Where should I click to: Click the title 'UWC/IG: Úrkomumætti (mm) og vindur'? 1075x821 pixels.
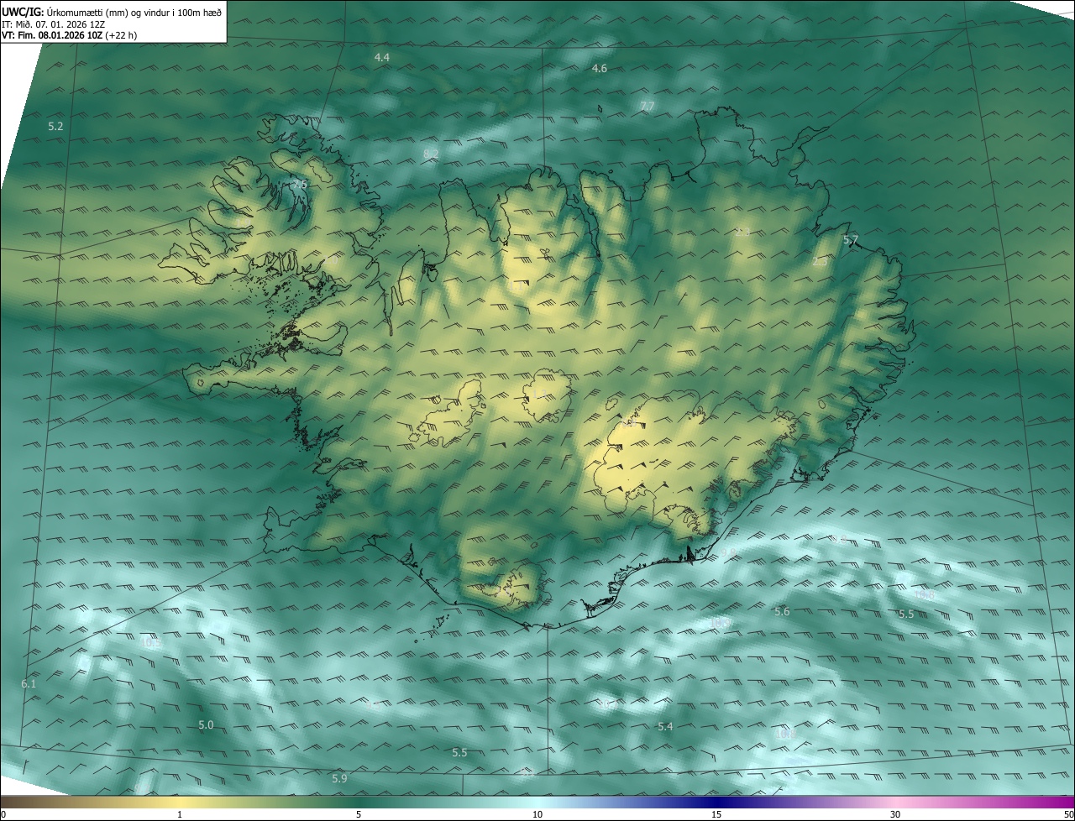point(112,11)
